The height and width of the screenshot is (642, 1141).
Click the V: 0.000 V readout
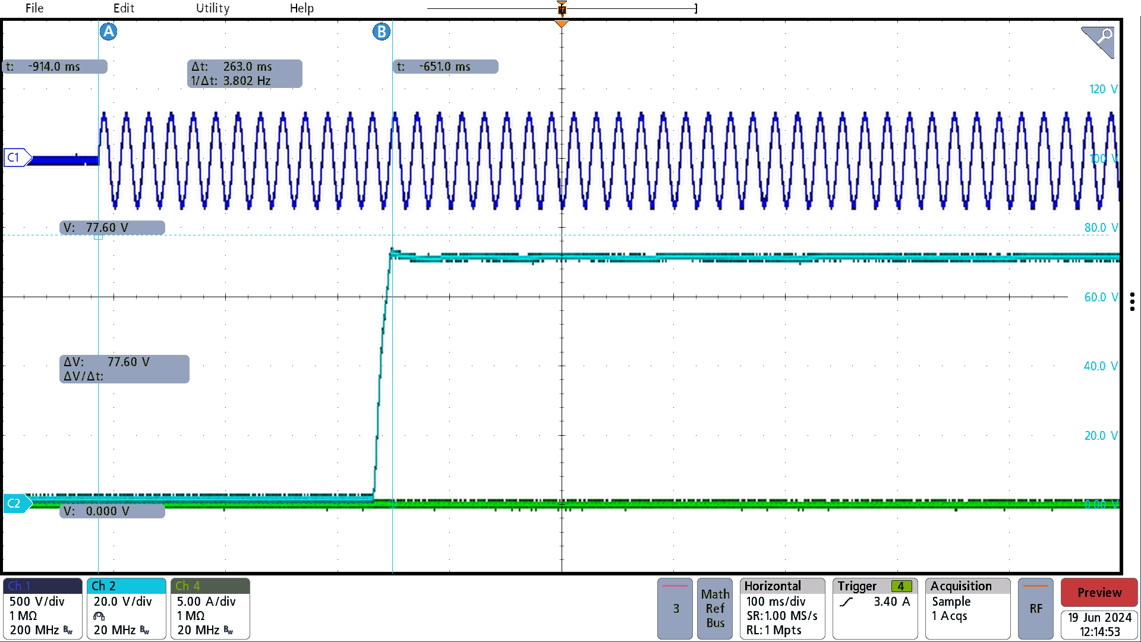pos(112,511)
